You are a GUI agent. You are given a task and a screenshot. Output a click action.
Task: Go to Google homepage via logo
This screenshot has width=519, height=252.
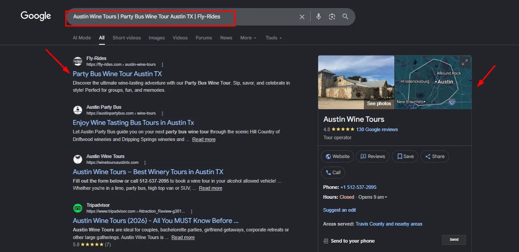tap(36, 16)
